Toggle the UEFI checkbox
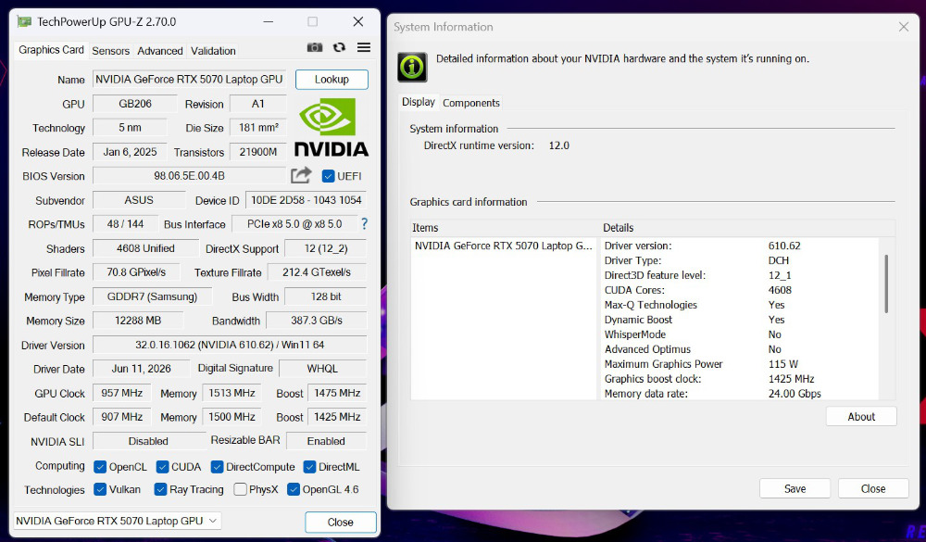The height and width of the screenshot is (542, 926). pos(329,176)
